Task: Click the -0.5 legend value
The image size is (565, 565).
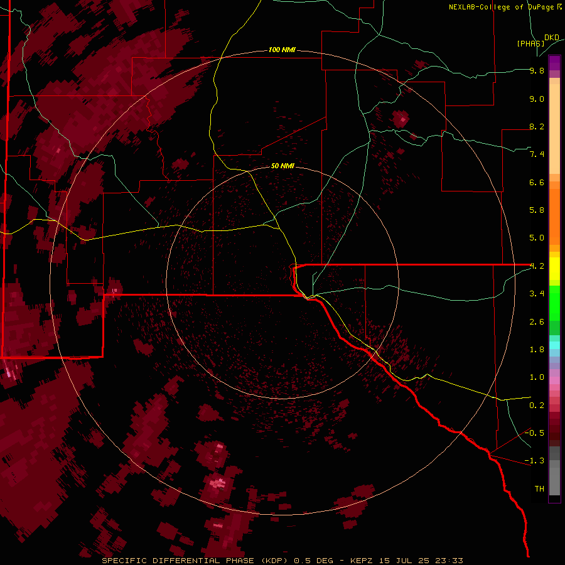Action: pyautogui.click(x=534, y=433)
